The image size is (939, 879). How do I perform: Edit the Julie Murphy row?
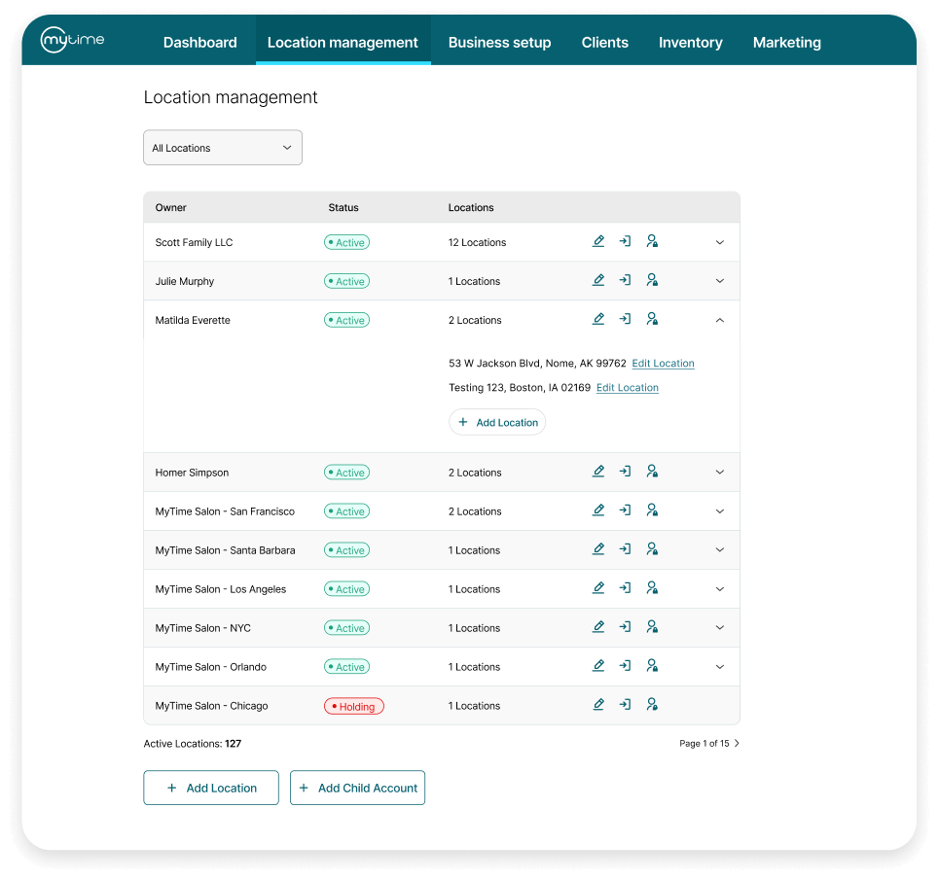coord(598,280)
